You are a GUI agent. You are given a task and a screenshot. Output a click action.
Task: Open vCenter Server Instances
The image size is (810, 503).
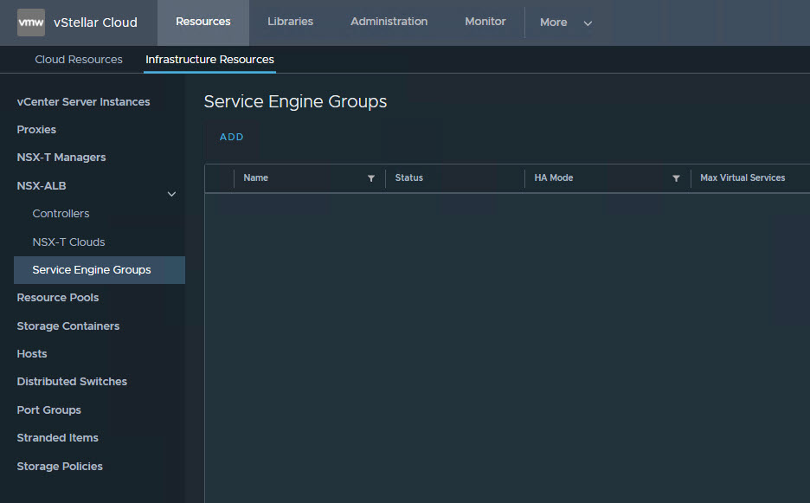click(x=83, y=102)
